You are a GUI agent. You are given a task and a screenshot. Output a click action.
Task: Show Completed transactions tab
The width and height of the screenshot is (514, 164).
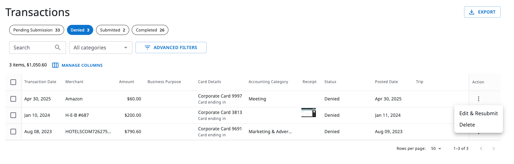[x=150, y=30]
